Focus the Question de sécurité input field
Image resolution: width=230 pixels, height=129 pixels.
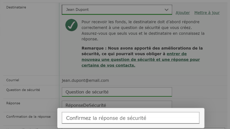[x=117, y=92]
